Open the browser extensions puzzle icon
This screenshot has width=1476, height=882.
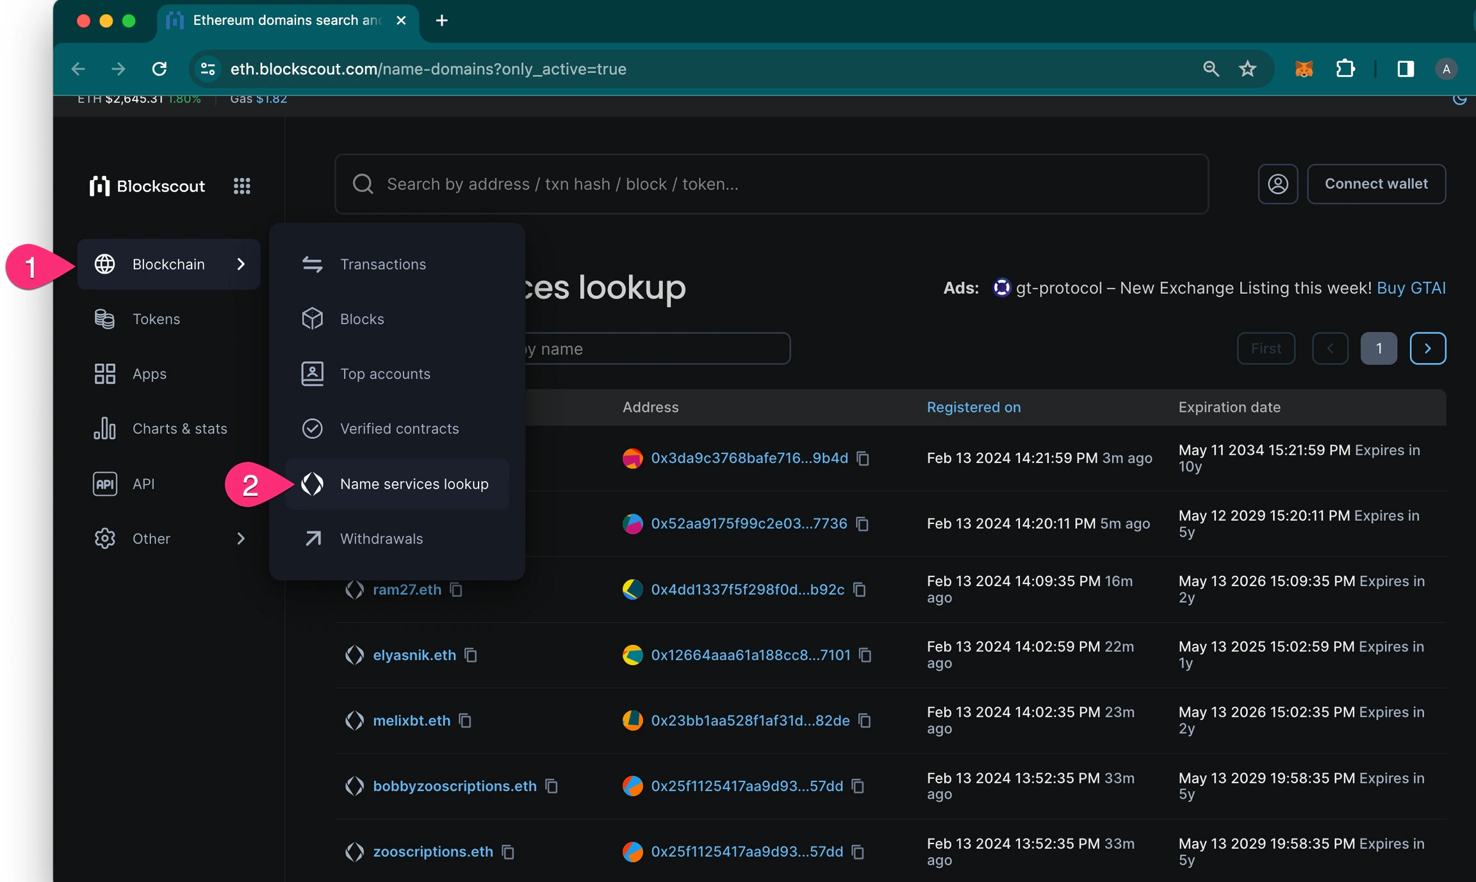click(1345, 69)
